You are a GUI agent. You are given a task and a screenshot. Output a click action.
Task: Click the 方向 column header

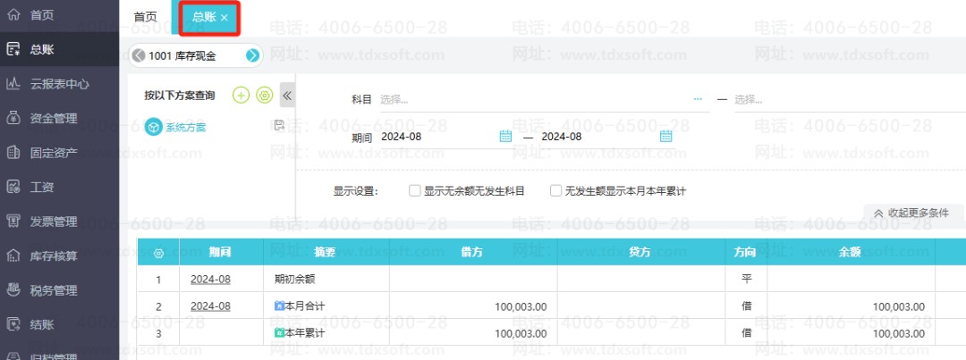[x=747, y=252]
